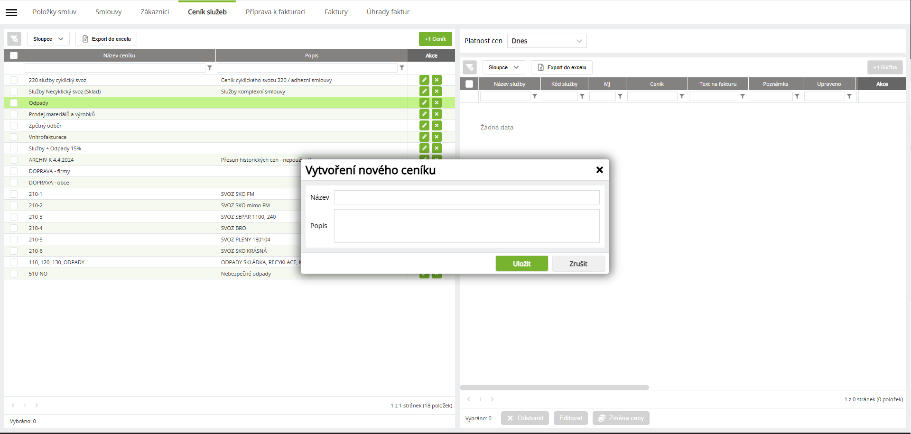Switch to the Faktury tab
This screenshot has height=434, width=911.
[336, 12]
